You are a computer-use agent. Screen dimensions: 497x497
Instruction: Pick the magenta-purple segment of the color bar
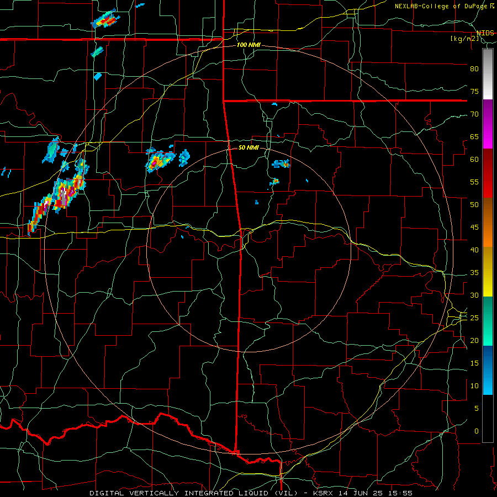(x=488, y=124)
